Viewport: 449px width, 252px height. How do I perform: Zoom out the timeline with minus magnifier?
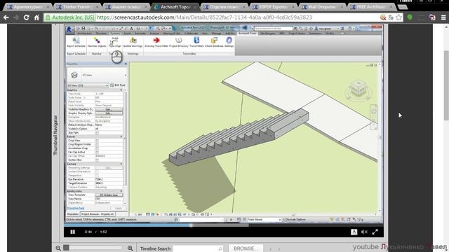(x=58, y=248)
